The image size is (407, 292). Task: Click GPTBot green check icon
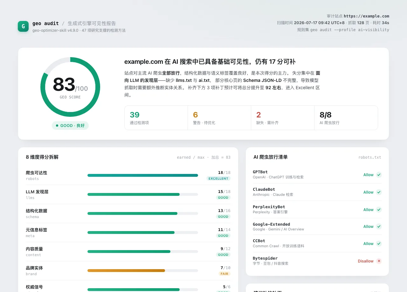(379, 175)
